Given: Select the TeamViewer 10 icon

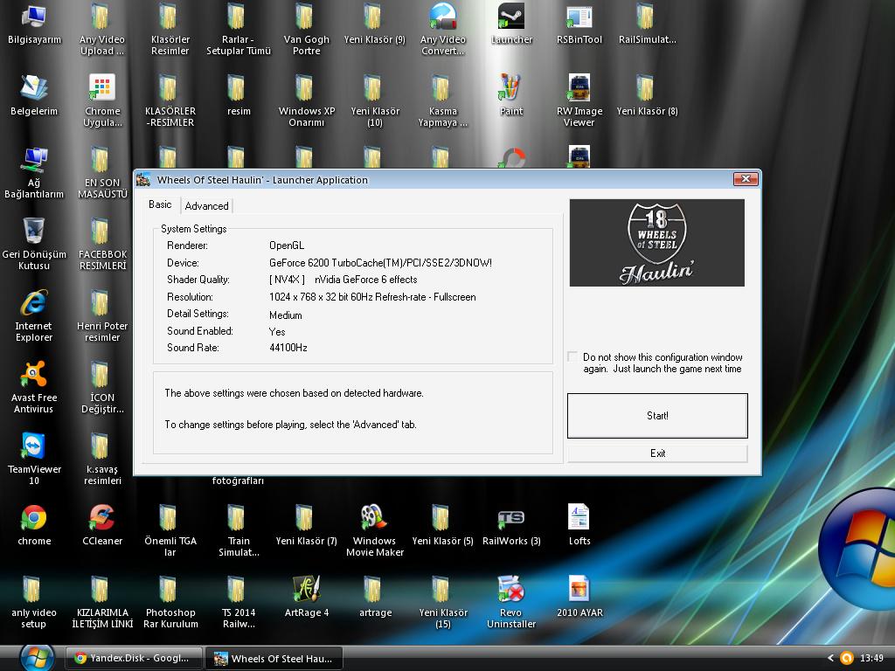Looking at the screenshot, I should (34, 459).
